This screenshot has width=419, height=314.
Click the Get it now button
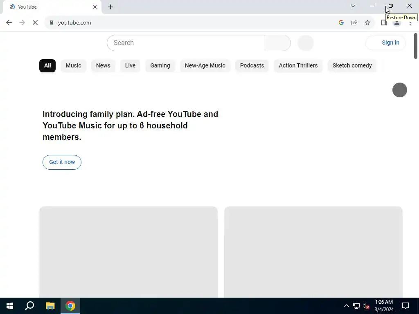click(62, 162)
